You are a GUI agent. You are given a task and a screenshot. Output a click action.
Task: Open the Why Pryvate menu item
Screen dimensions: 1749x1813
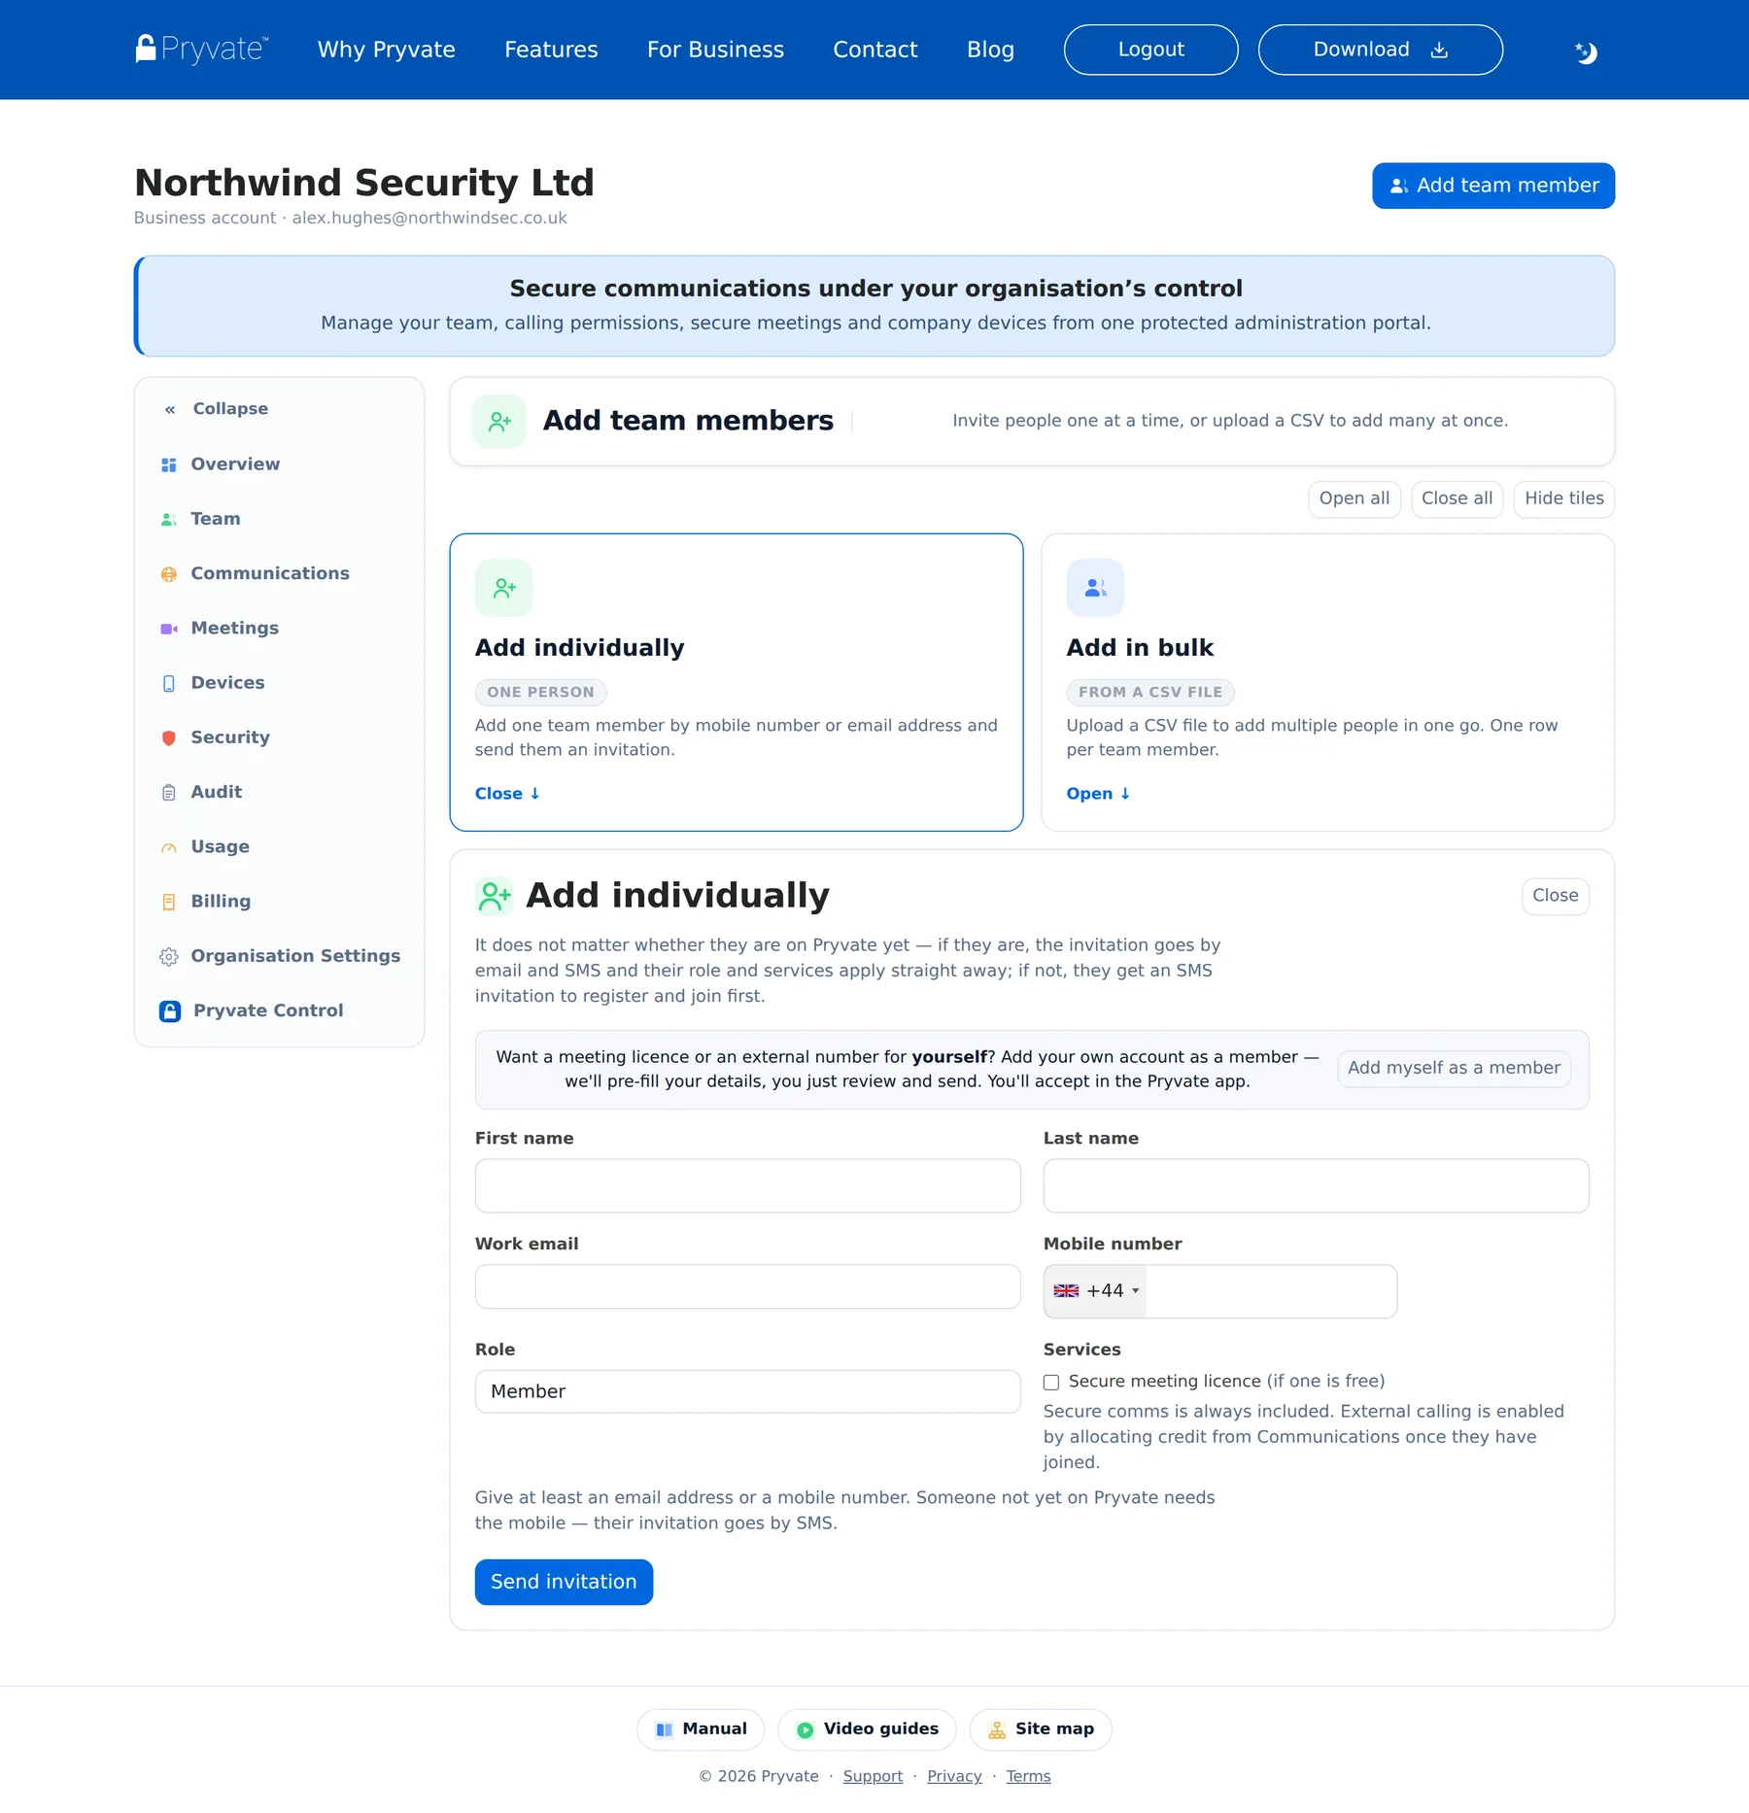(x=387, y=50)
